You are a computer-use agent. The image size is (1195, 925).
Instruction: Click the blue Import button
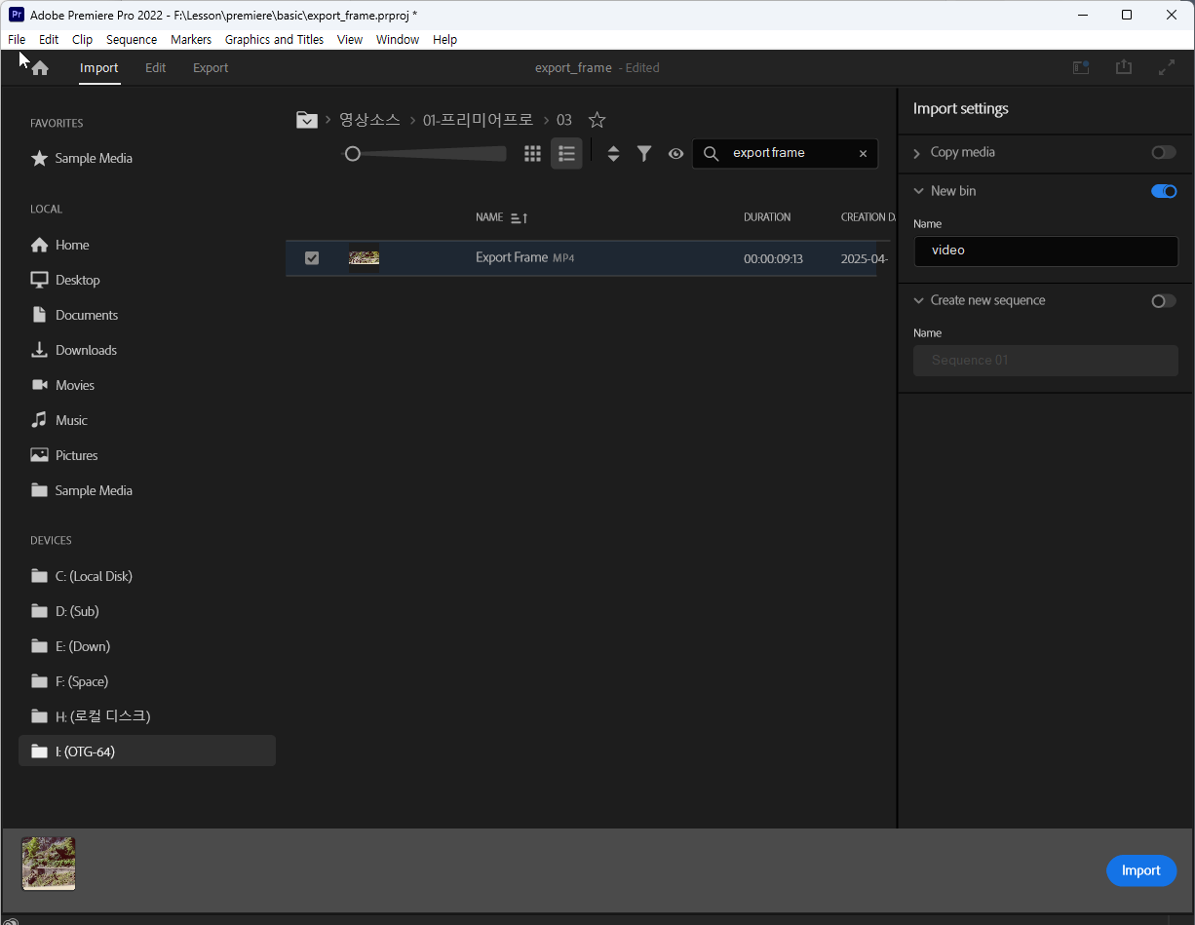point(1140,870)
